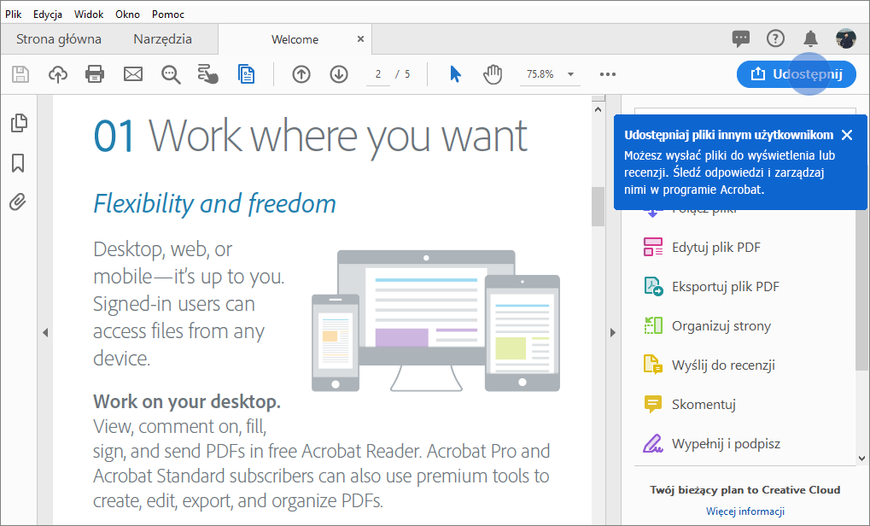
Task: Go to previous page up arrow
Action: [301, 74]
